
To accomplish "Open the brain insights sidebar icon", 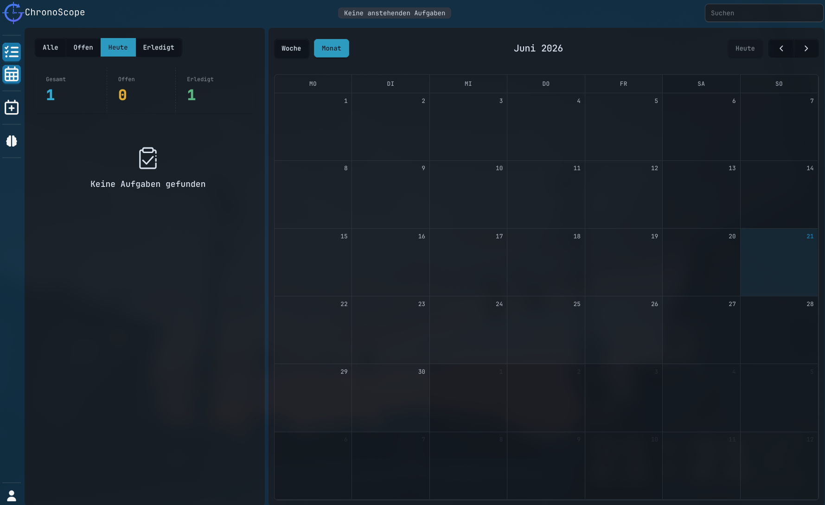I will coord(12,141).
